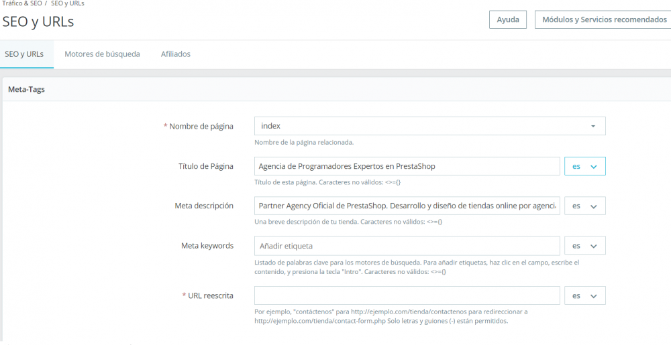Click SEO y URLs breadcrumb link
671x345 pixels.
[68, 3]
